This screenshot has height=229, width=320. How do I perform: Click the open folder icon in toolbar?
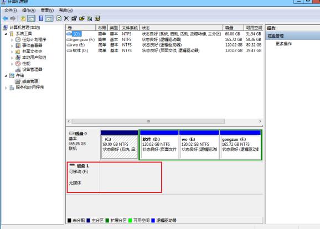(x=82, y=18)
